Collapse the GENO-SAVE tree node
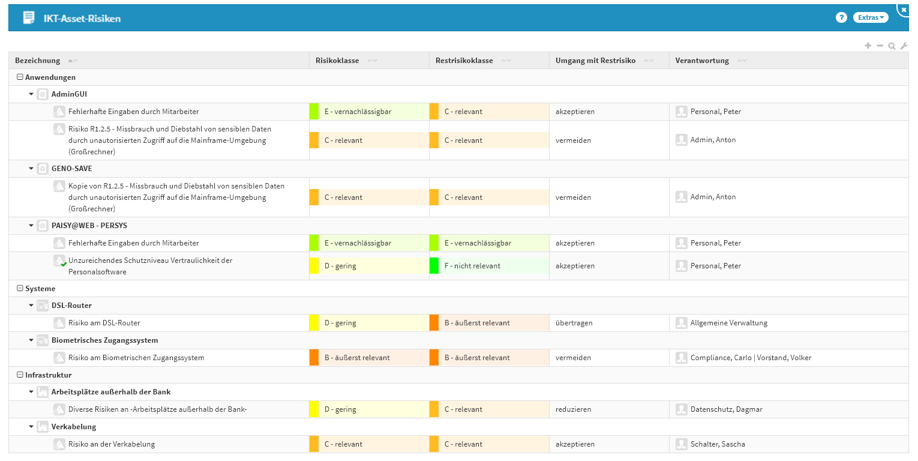This screenshot has height=461, width=918. tap(31, 169)
